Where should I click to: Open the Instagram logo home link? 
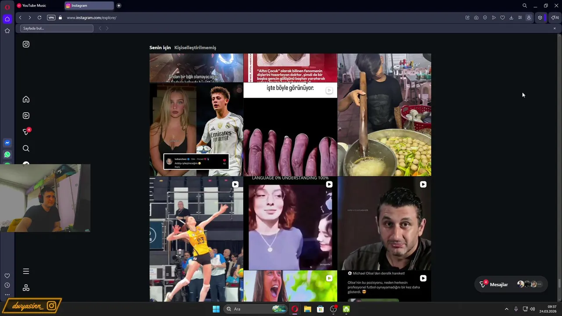[x=26, y=44]
